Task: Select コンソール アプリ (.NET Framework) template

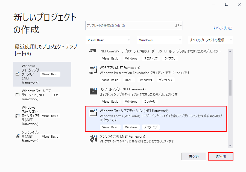Action: 156,95
